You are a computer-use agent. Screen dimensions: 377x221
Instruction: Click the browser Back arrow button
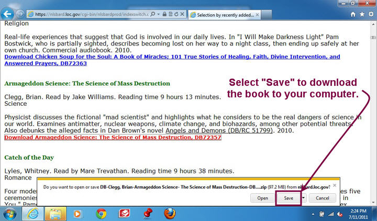7,14
